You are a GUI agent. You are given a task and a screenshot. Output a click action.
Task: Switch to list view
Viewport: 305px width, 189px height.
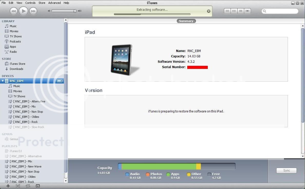(x=227, y=11)
